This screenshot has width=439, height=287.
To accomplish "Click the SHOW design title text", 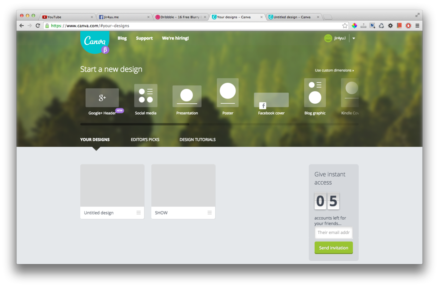I will point(161,213).
